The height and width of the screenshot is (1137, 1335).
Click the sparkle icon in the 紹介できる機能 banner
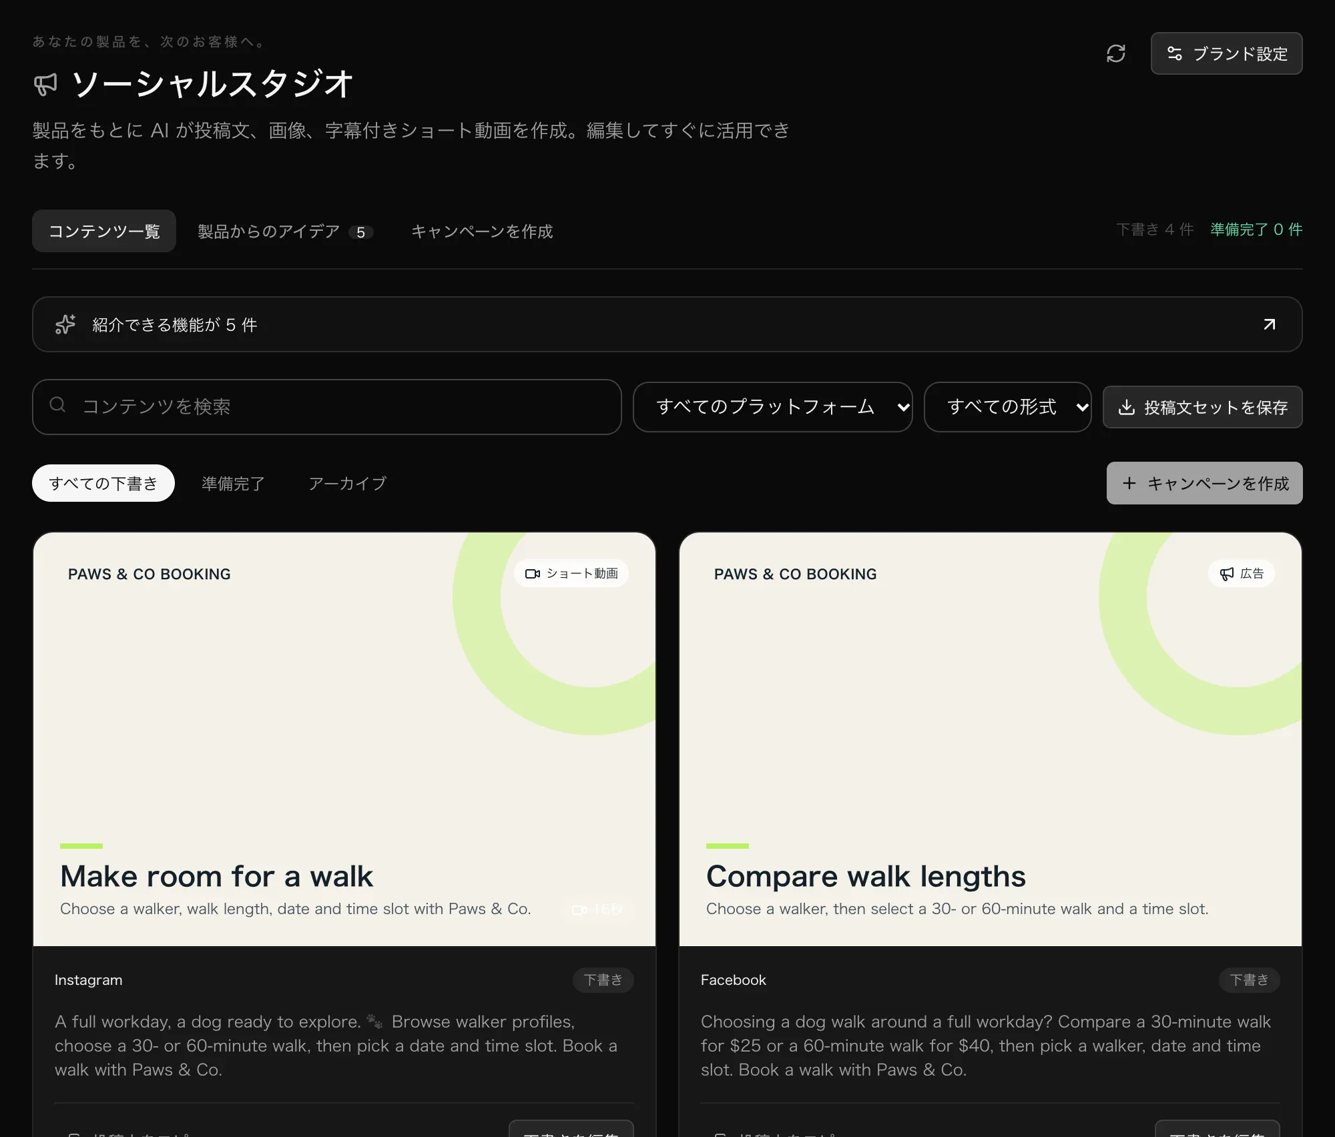point(65,324)
